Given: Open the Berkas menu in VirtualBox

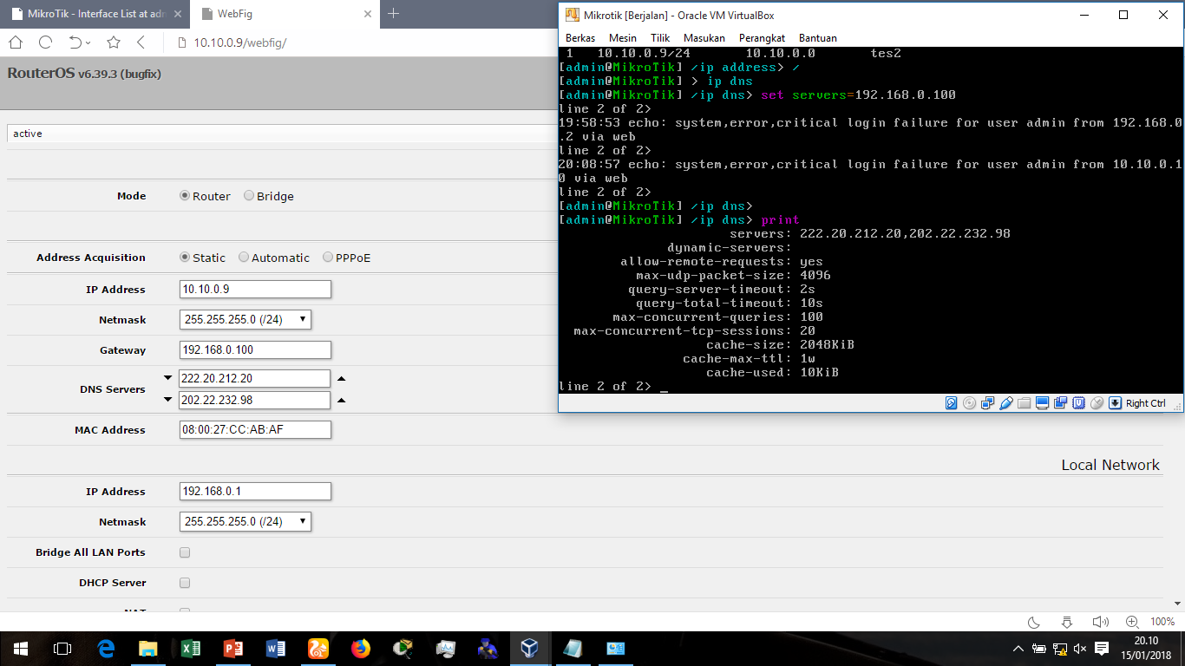Looking at the screenshot, I should [x=580, y=38].
